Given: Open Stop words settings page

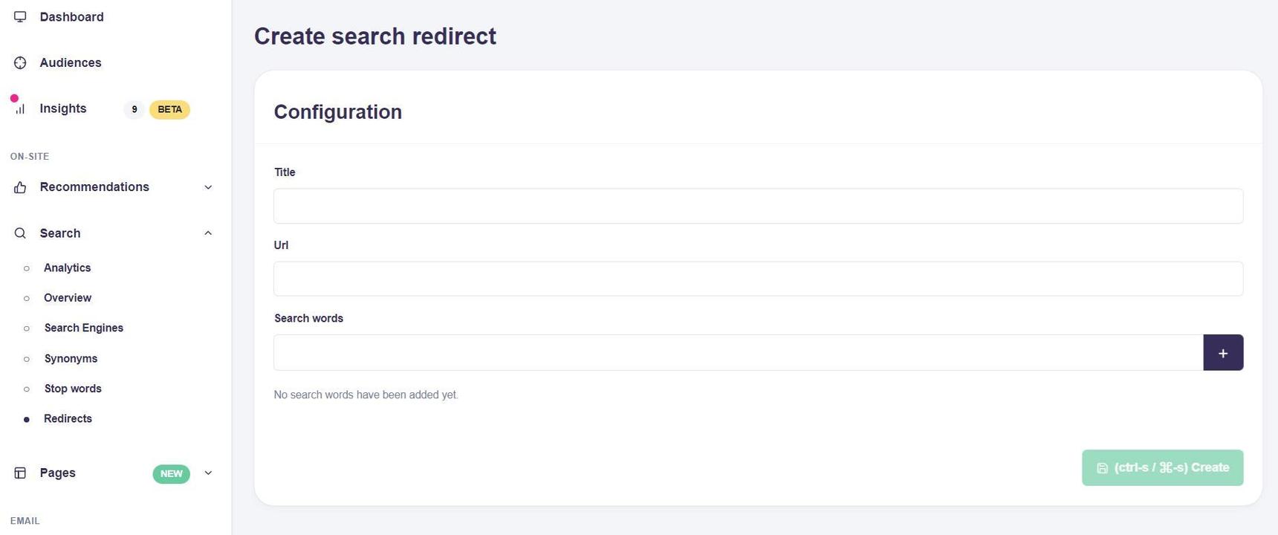Looking at the screenshot, I should click(73, 389).
